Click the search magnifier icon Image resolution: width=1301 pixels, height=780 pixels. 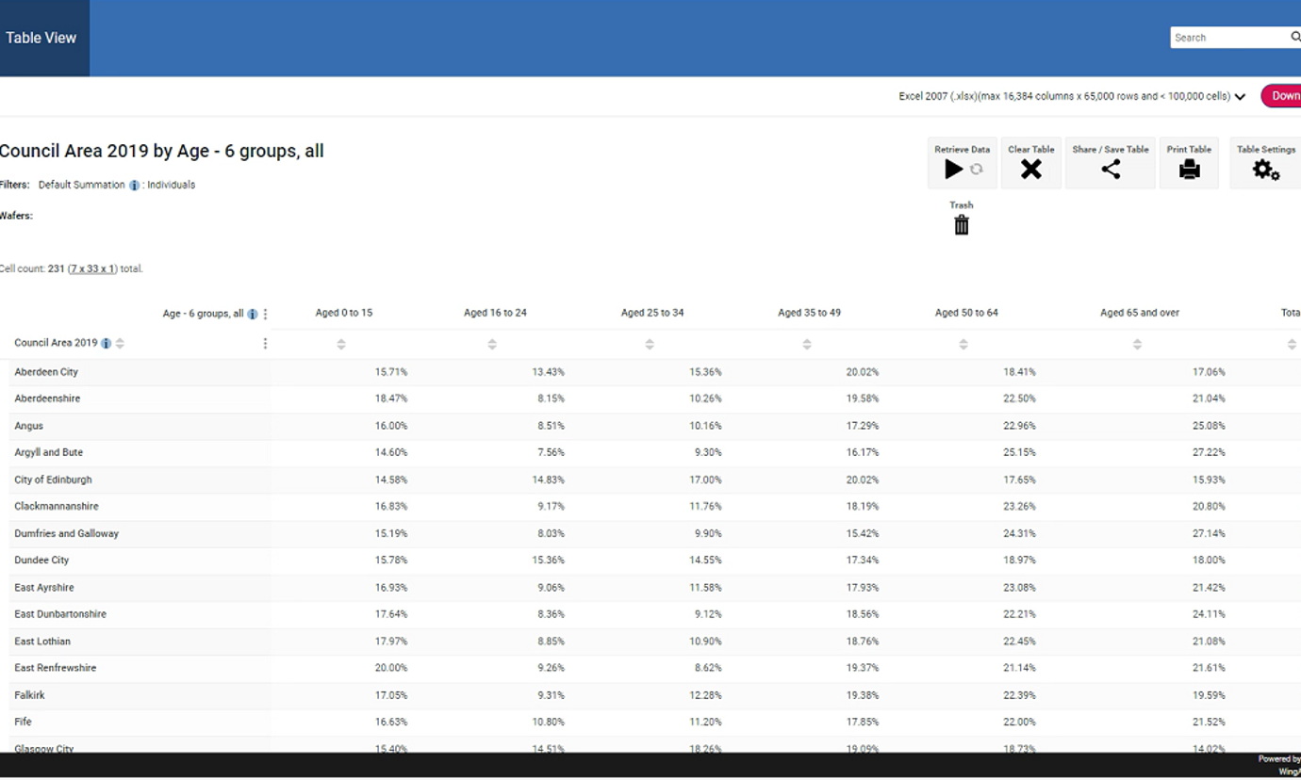click(1295, 37)
